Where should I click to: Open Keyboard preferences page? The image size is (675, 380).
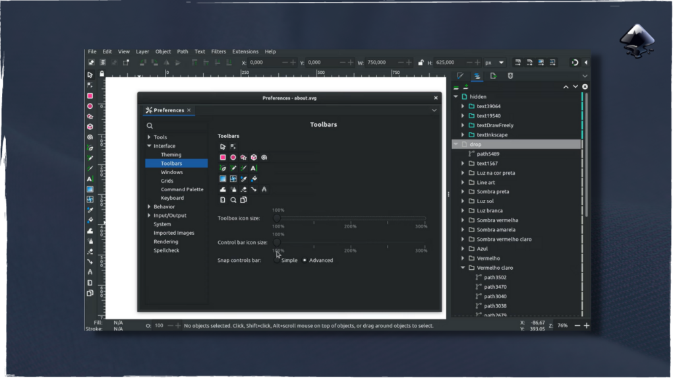[x=173, y=199]
